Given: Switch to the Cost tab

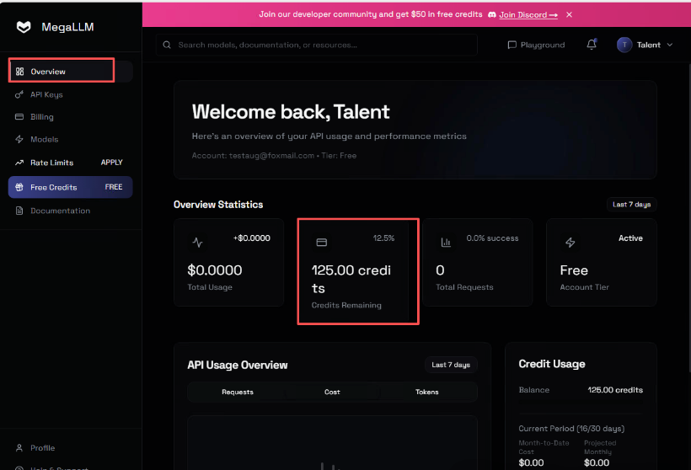Looking at the screenshot, I should click(332, 392).
